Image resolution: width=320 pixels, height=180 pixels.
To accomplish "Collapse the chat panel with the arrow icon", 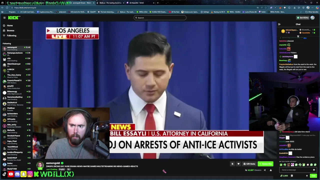I will [279, 24].
